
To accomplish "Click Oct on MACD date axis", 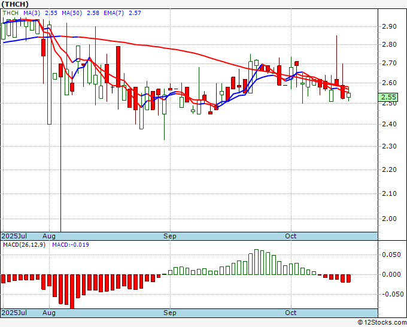I will click(291, 313).
